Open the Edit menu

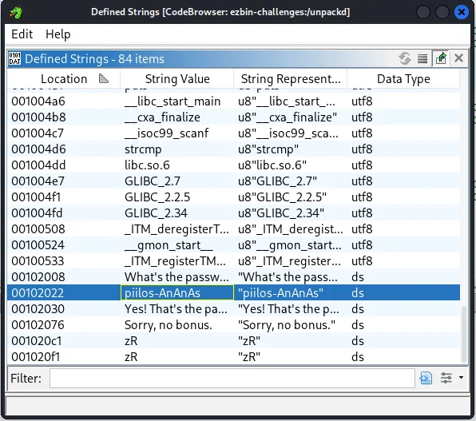[x=22, y=34]
